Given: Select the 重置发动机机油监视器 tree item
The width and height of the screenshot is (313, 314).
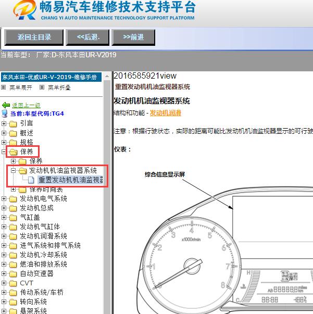Looking at the screenshot, I should pyautogui.click(x=70, y=180).
